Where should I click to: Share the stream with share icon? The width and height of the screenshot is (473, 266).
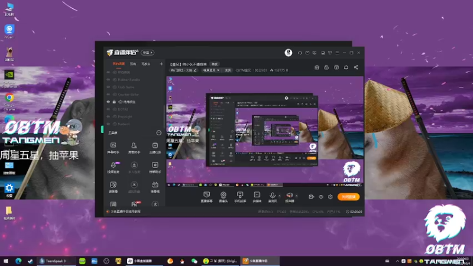[x=356, y=67]
